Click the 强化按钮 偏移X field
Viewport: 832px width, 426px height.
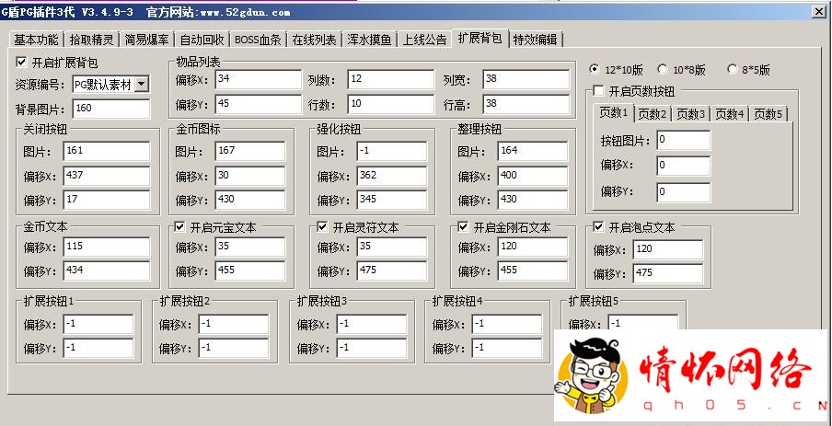pyautogui.click(x=391, y=176)
